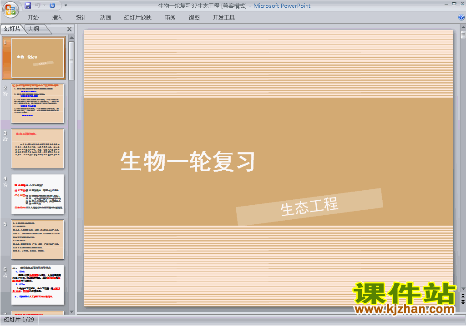Restore down the PowerPoint window
Screen dimensions: 466x326
pos(454,4)
